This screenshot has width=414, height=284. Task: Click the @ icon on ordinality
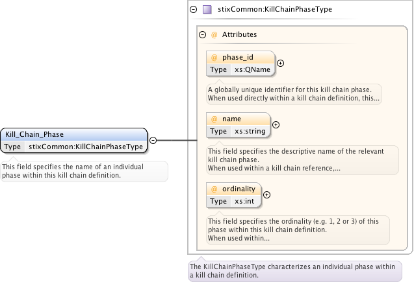(214, 189)
